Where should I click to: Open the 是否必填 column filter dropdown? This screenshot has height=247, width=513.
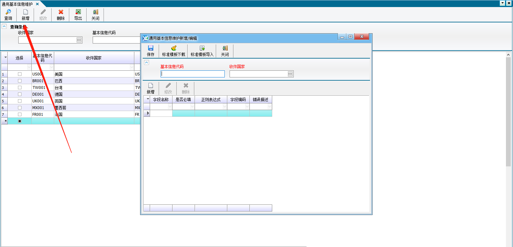click(x=192, y=107)
